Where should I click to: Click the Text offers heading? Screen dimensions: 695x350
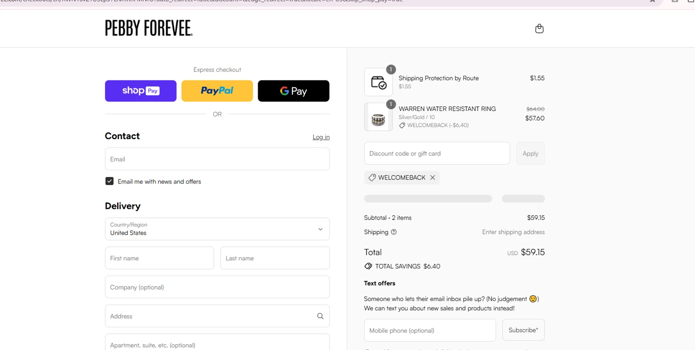379,283
